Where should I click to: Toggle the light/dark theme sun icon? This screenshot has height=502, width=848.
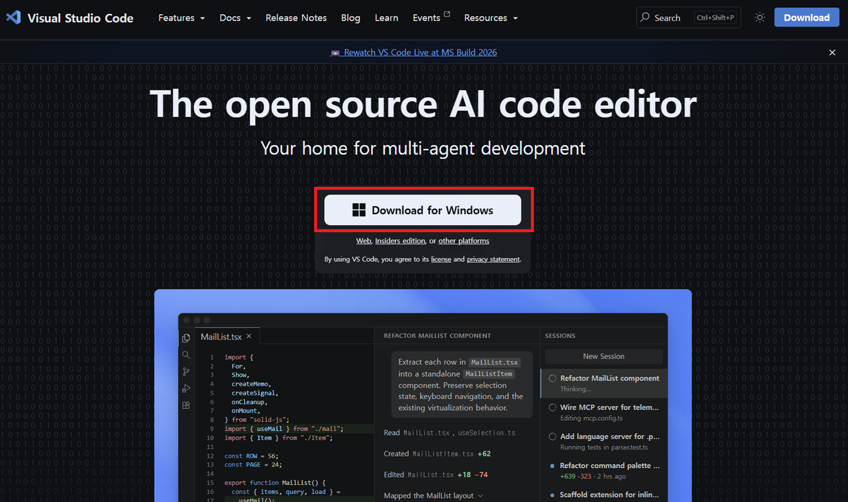(x=760, y=17)
